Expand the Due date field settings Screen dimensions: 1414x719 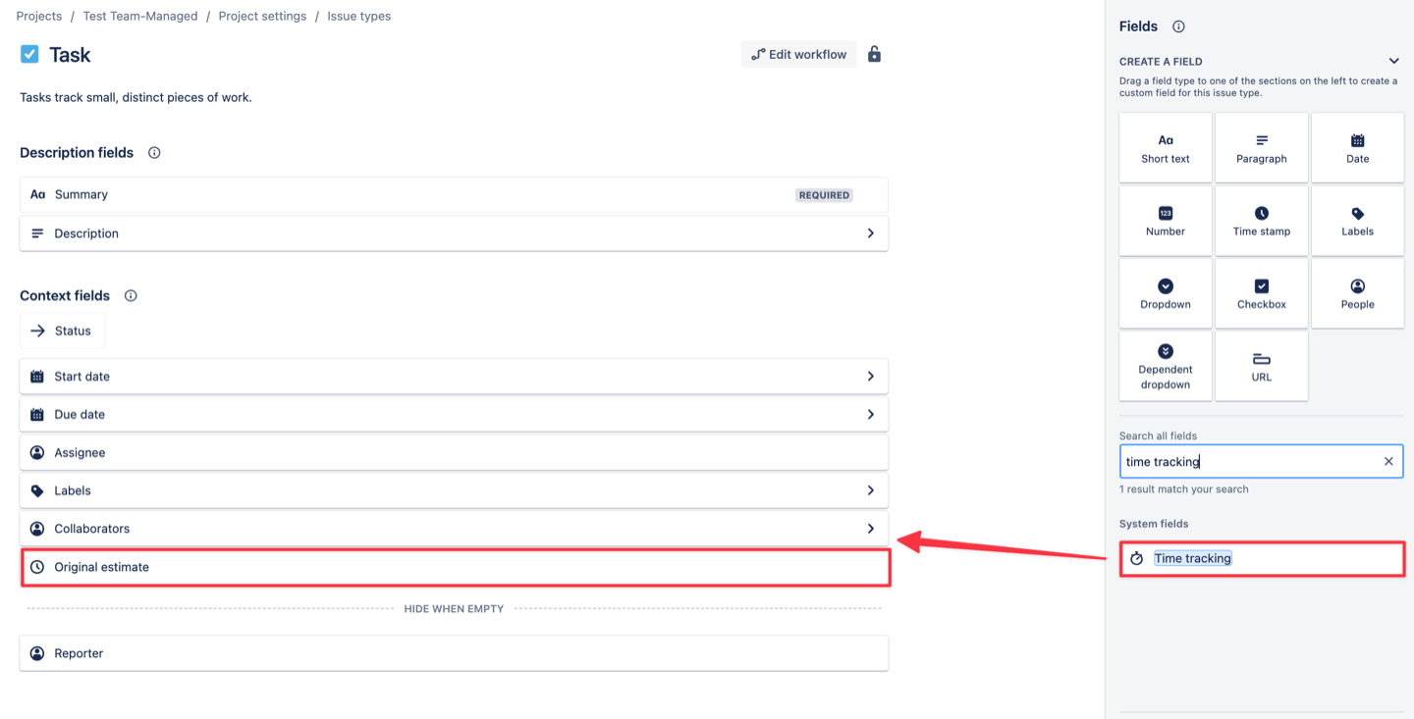870,414
